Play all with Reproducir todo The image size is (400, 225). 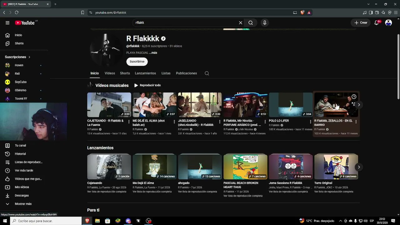(x=147, y=85)
